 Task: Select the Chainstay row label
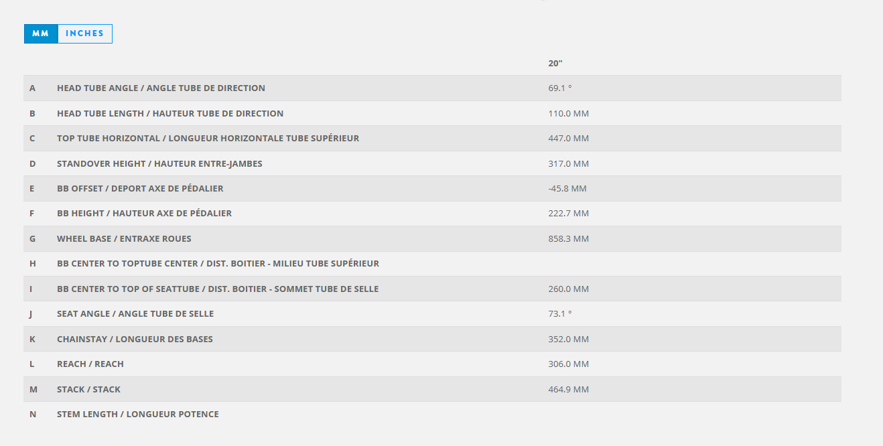pyautogui.click(x=135, y=340)
